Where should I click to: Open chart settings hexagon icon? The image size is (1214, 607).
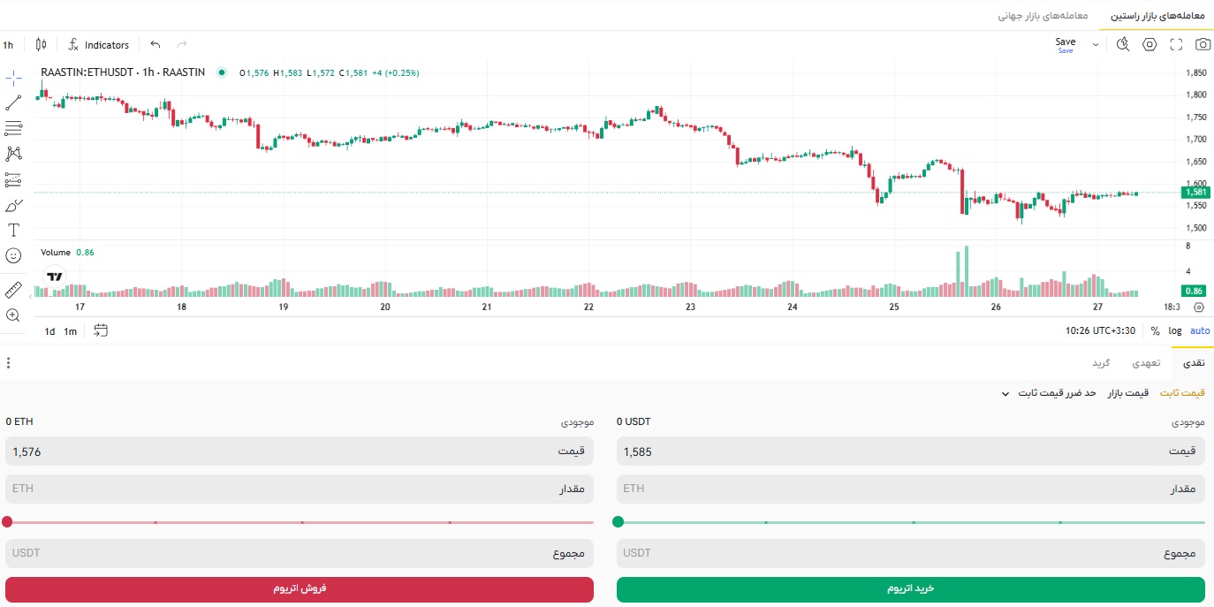click(1150, 44)
